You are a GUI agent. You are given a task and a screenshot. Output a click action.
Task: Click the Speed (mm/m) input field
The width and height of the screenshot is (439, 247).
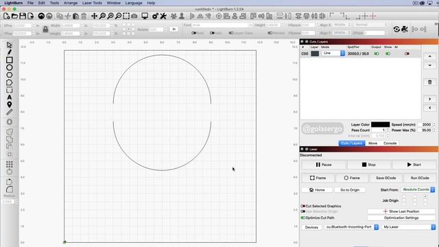coord(425,124)
